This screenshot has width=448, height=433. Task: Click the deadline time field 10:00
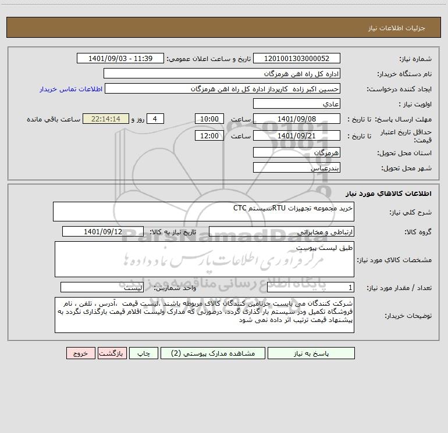[209, 119]
